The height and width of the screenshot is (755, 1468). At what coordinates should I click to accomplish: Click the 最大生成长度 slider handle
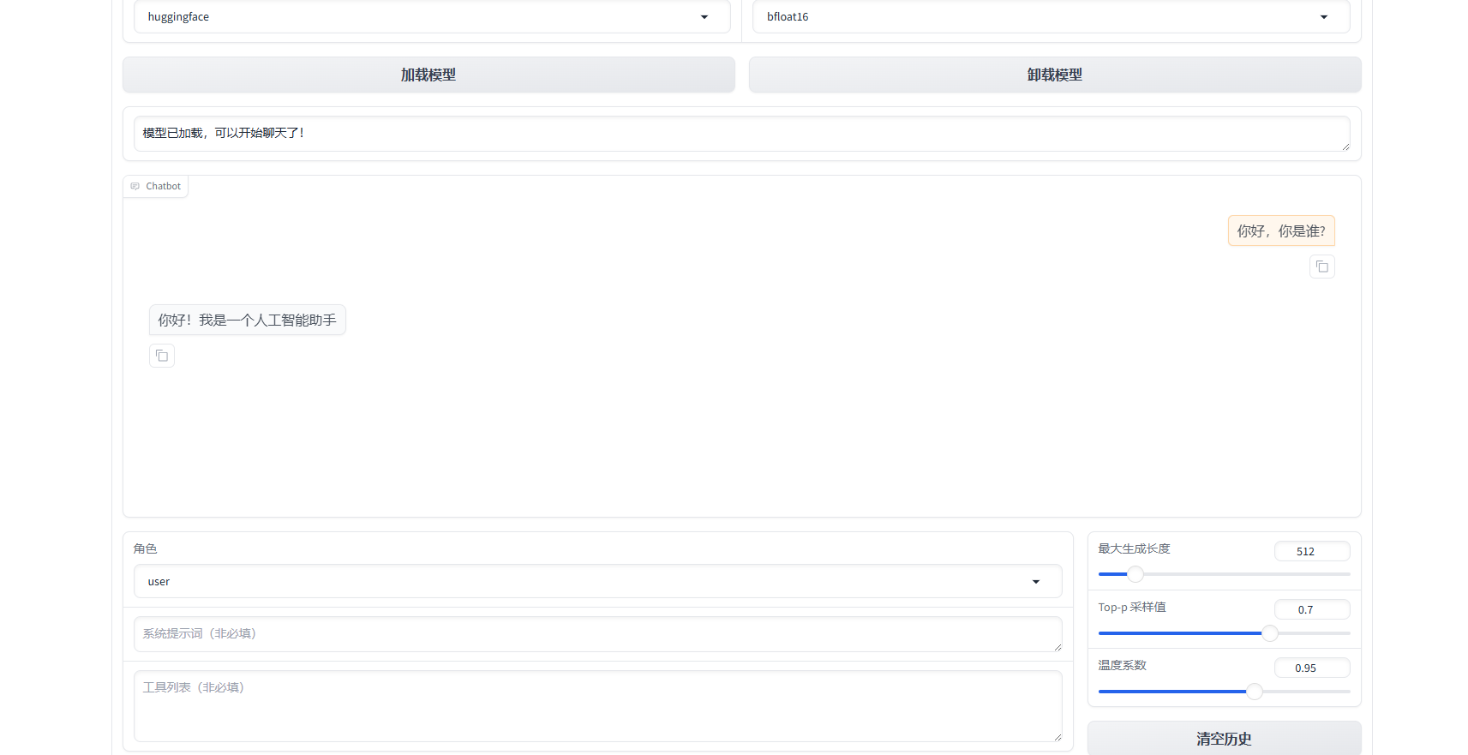coord(1135,574)
